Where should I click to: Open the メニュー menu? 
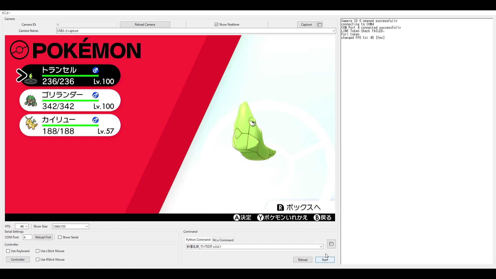tap(6, 13)
